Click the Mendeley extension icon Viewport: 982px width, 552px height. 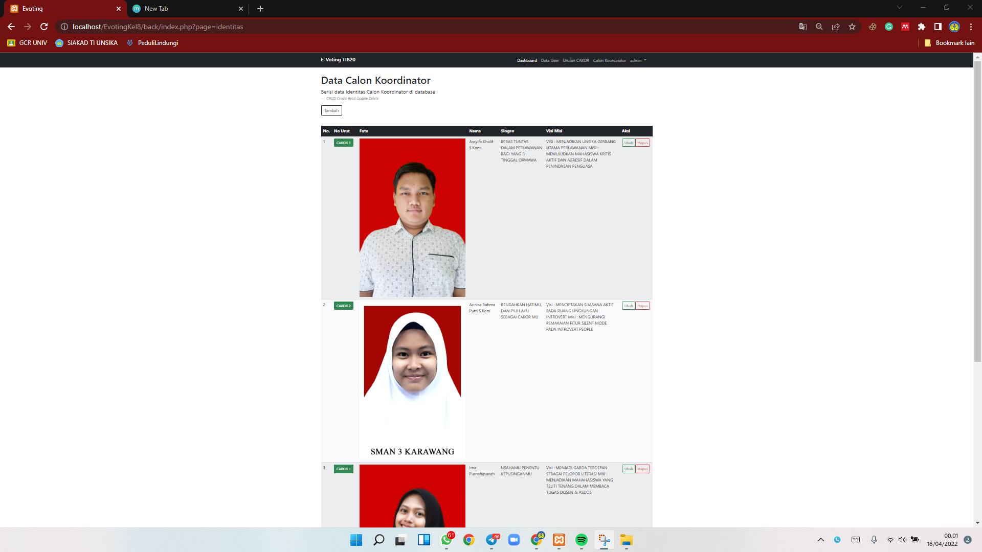click(x=905, y=27)
